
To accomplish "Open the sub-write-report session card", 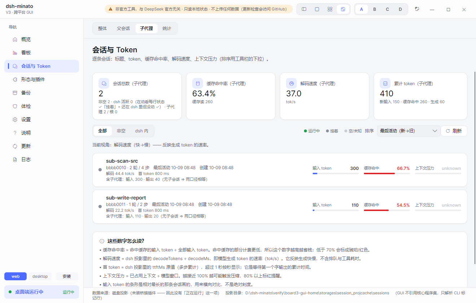I will pyautogui.click(x=280, y=207).
